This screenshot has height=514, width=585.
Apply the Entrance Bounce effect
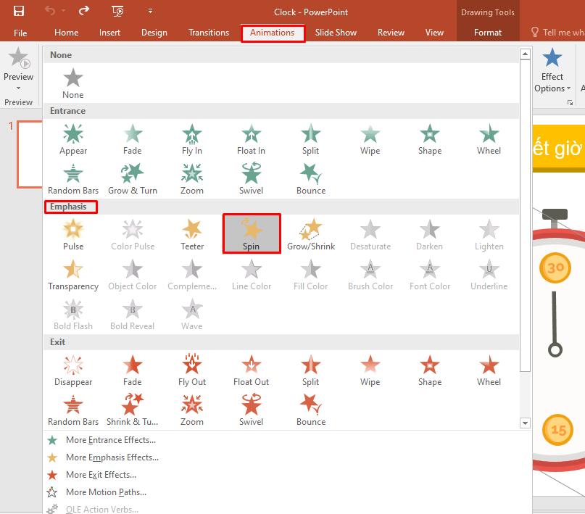point(311,179)
